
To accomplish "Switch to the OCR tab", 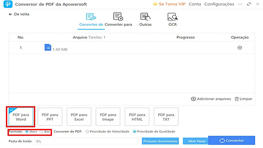I will 172,20.
